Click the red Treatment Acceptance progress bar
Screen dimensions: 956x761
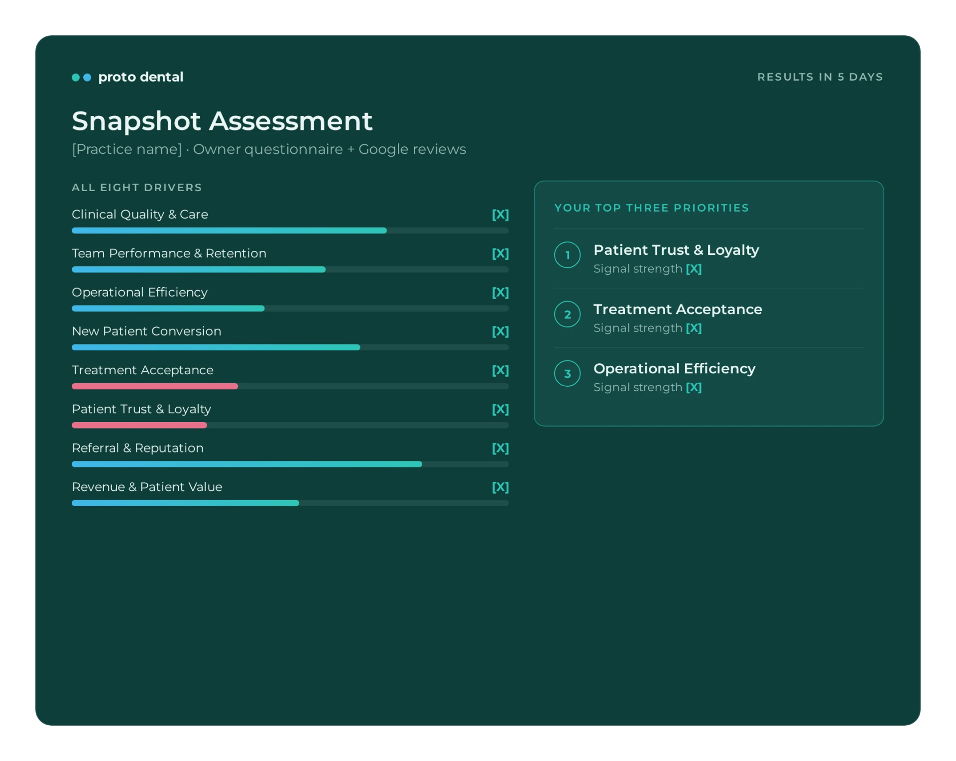[290, 386]
